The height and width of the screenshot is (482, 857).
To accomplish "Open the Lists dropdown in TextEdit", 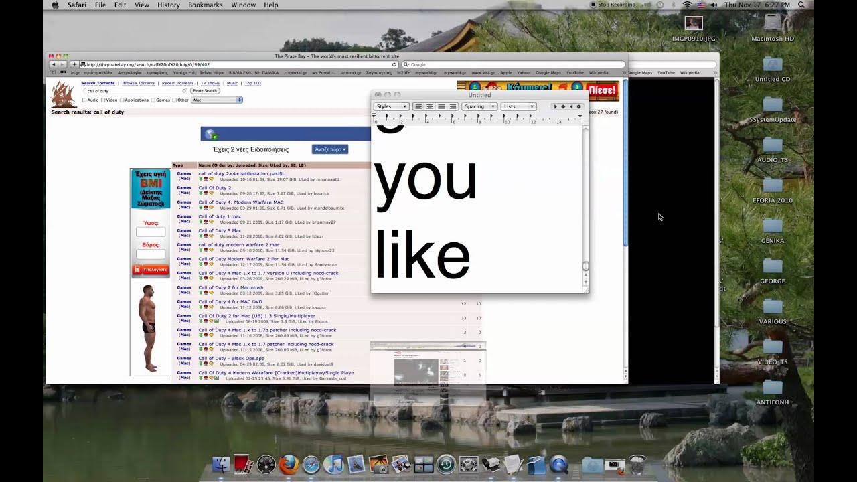I will click(519, 106).
